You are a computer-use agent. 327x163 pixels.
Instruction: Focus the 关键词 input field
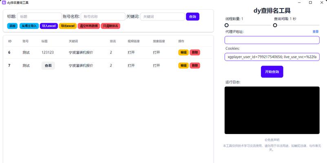pos(163,17)
